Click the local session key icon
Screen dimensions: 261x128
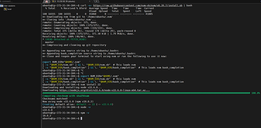tap(5, 9)
